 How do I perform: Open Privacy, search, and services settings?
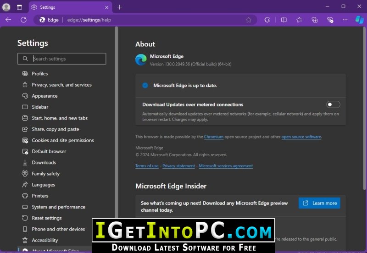61,85
